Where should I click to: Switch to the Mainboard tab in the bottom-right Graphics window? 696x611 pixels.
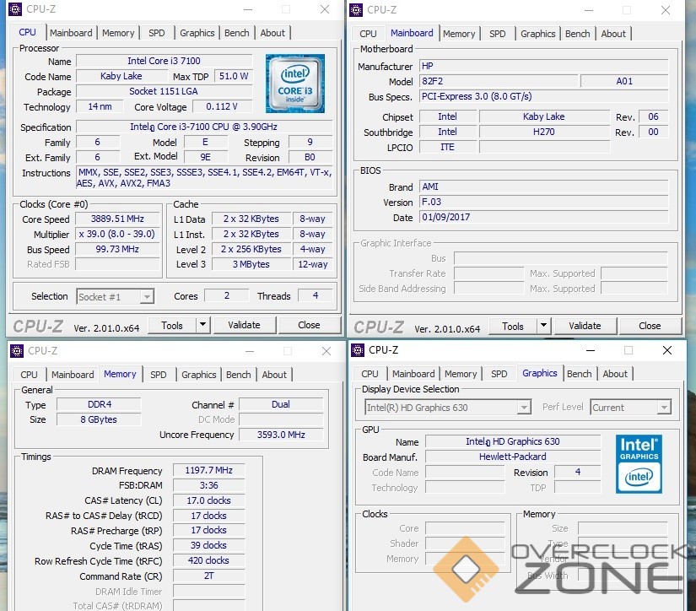pos(413,374)
